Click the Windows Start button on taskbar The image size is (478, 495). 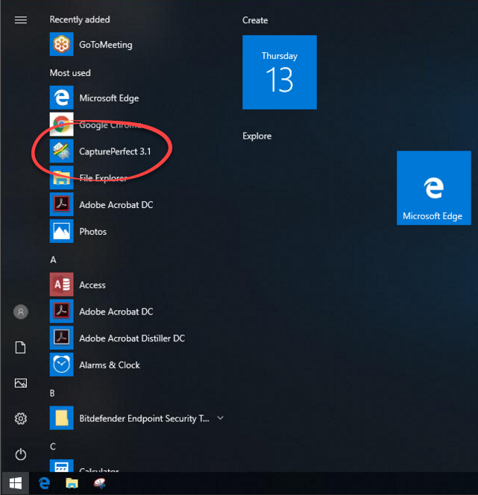pos(15,483)
